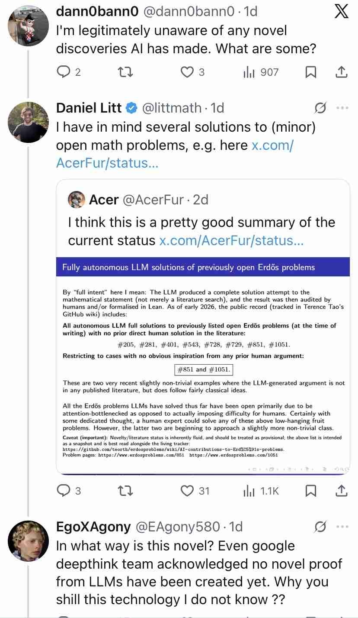
Task: Reply to dann0bann0's post
Action: (x=64, y=72)
